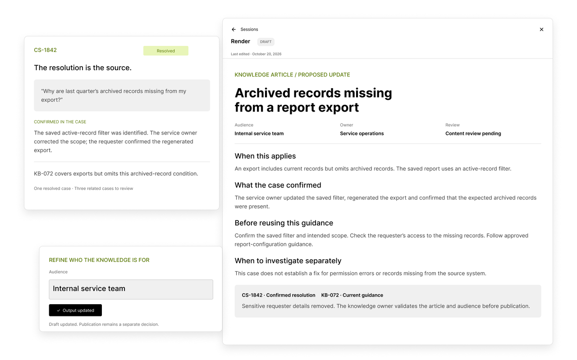Click 'One resolved case · Three related cases' text
This screenshot has width=577, height=360.
[x=83, y=189]
